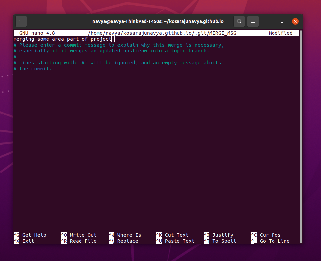Click the MERGE_MSG file path in nano's header
321x261 pixels.
pos(162,33)
